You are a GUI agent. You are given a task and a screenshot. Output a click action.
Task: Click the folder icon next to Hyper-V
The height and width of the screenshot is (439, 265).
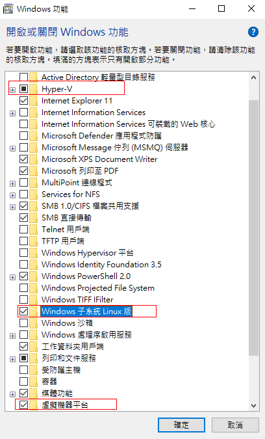(x=34, y=89)
